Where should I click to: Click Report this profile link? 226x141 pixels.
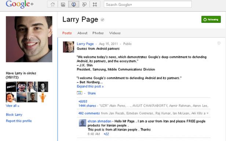(x=19, y=121)
